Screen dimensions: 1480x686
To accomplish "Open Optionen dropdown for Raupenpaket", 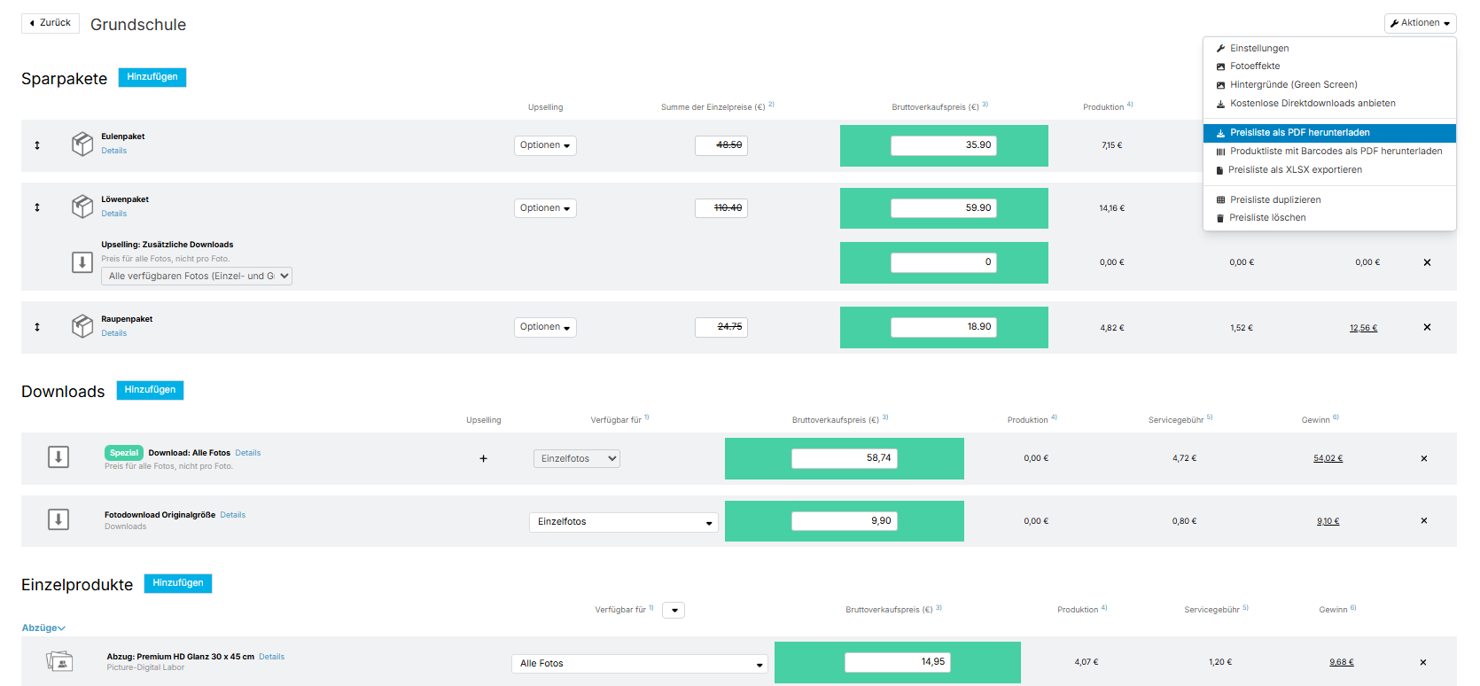I will [545, 327].
